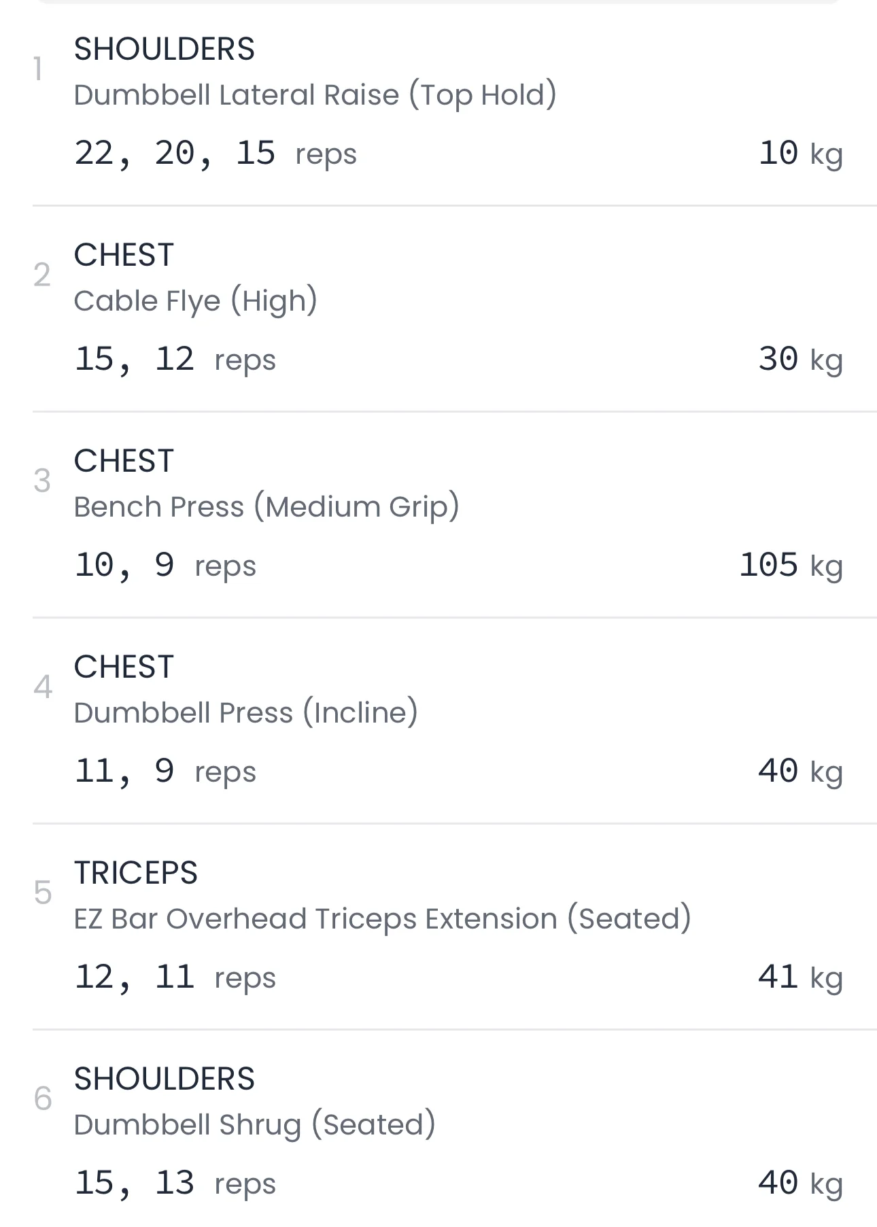Click the row number 6 index
Screen dimensions: 877x1227
(42, 1099)
